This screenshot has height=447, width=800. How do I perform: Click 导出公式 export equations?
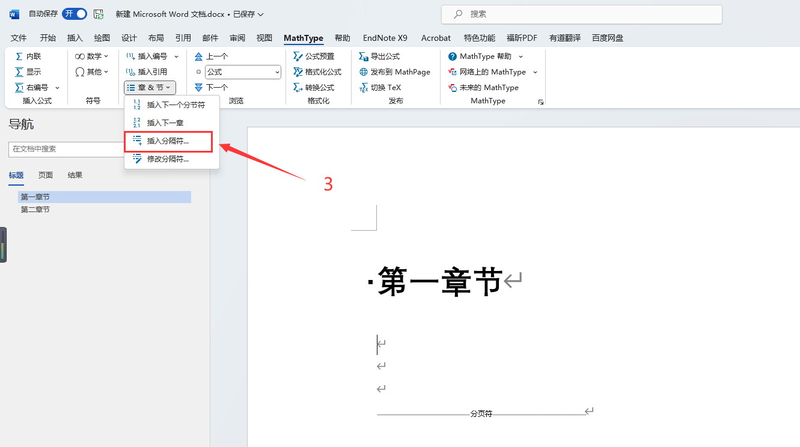point(379,56)
